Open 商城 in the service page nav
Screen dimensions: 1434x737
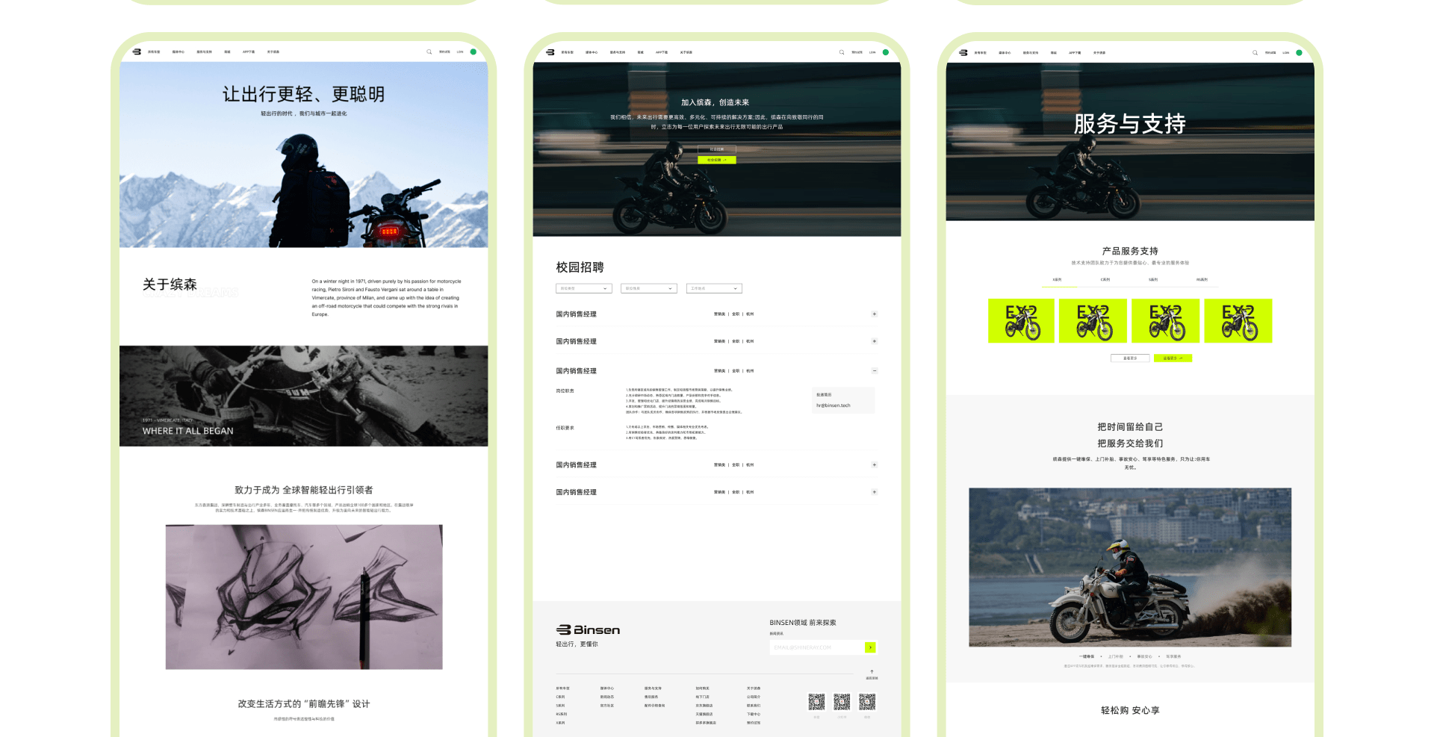point(1054,53)
